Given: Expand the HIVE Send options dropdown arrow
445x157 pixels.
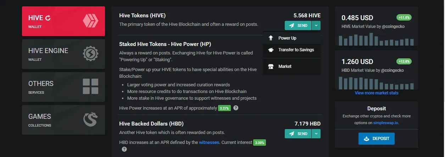Looking at the screenshot, I should [x=316, y=25].
